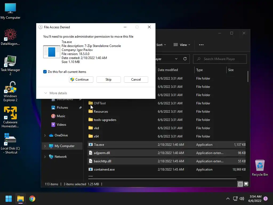Viewport: 273px width, 205px height.
Task: Toggle 'Do this for all current items'
Action: [x=45, y=72]
